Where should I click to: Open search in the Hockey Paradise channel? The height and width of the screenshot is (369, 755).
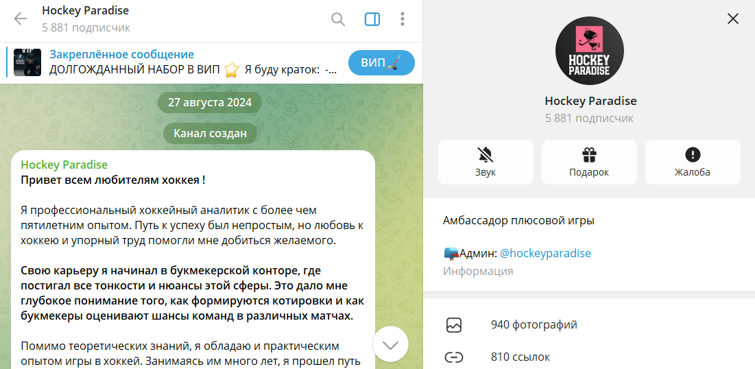pyautogui.click(x=339, y=19)
